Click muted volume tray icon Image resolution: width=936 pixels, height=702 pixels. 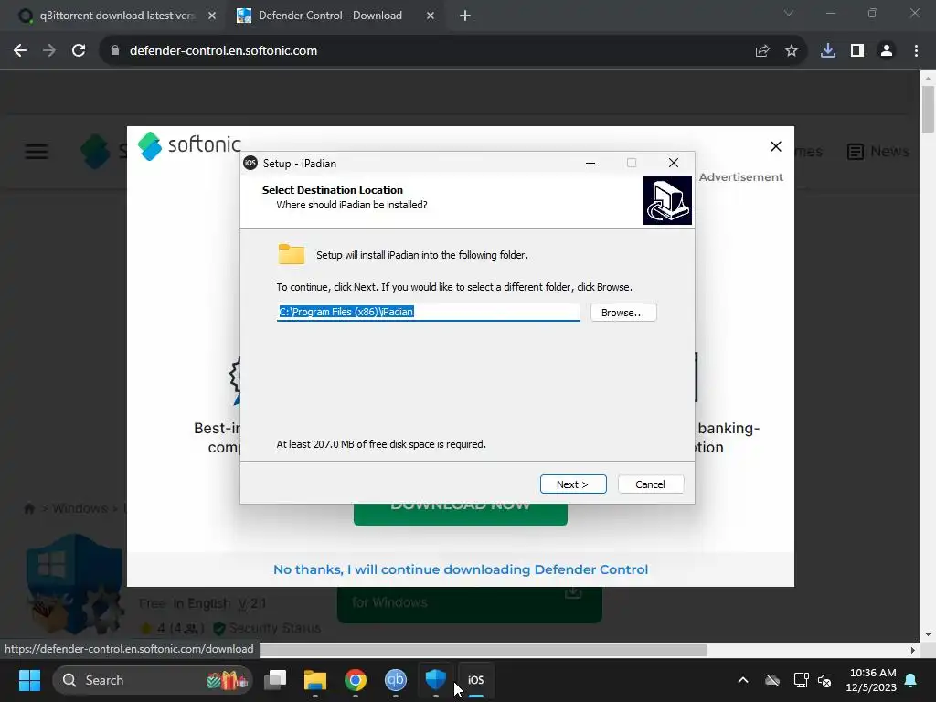pos(824,680)
